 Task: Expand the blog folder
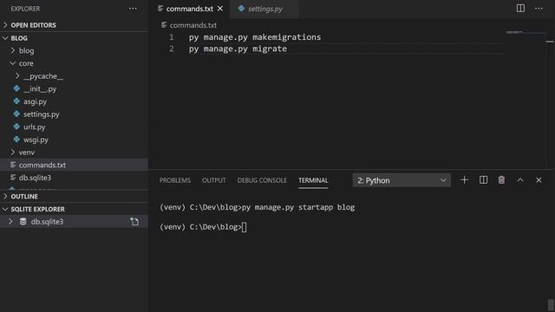click(13, 50)
